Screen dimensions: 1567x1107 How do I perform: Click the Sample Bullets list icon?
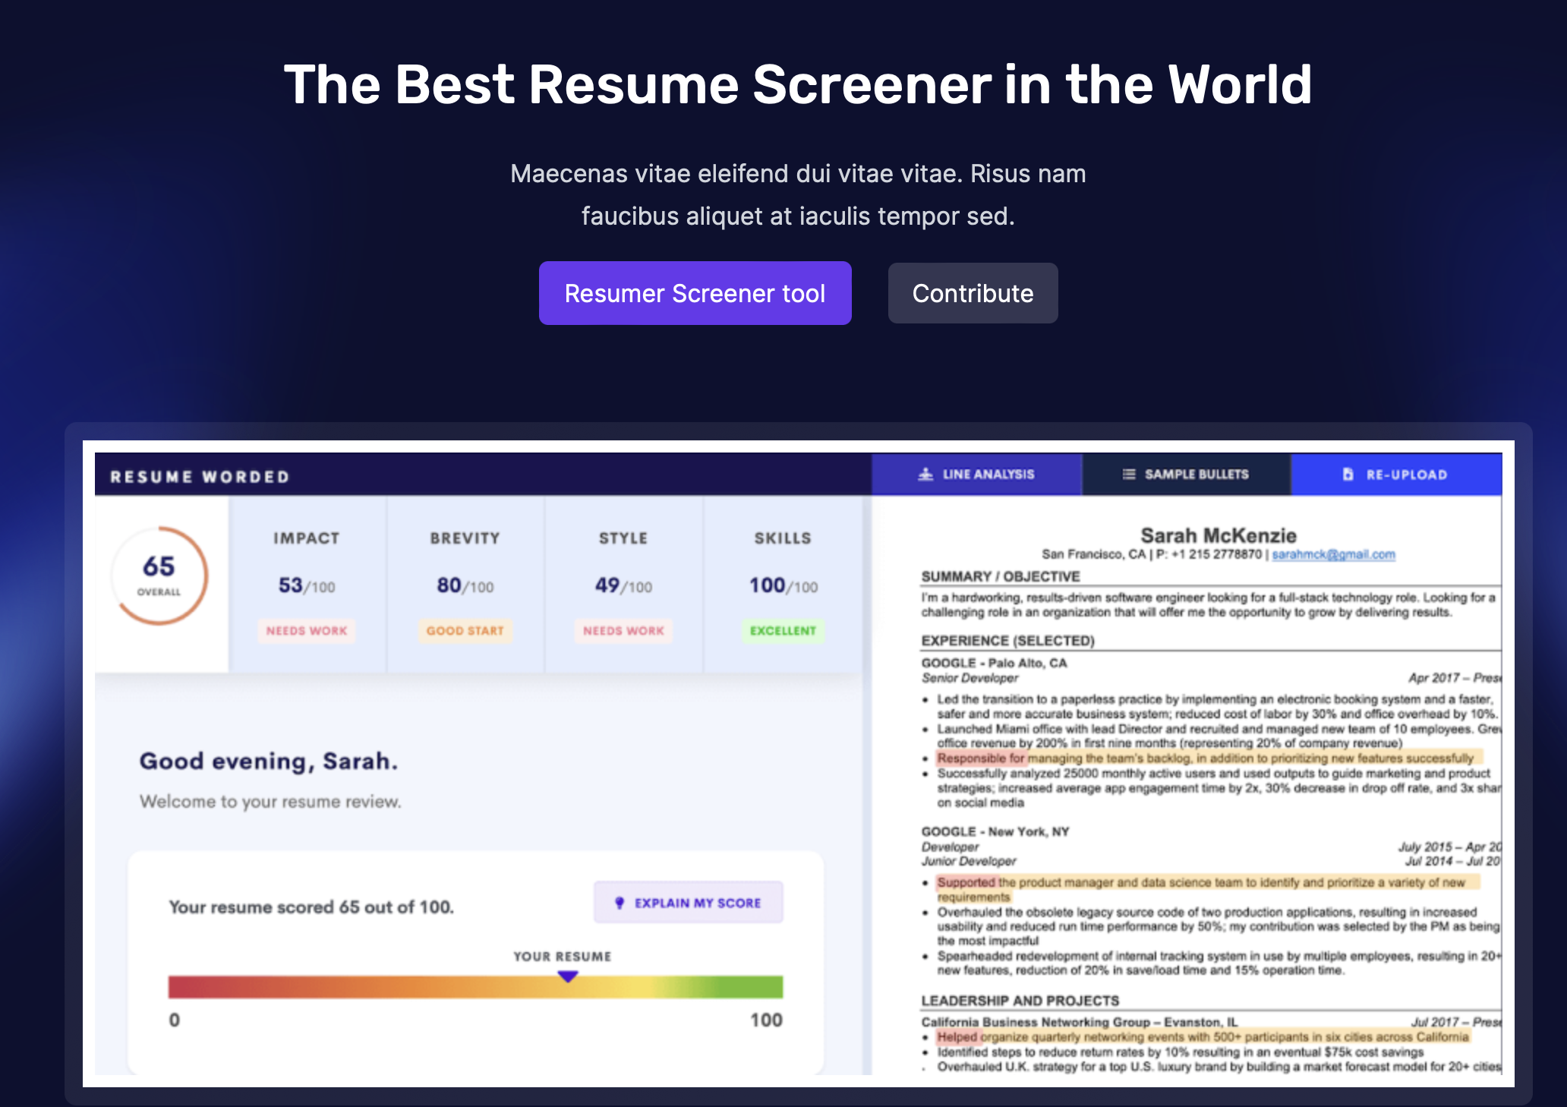[x=1129, y=475]
